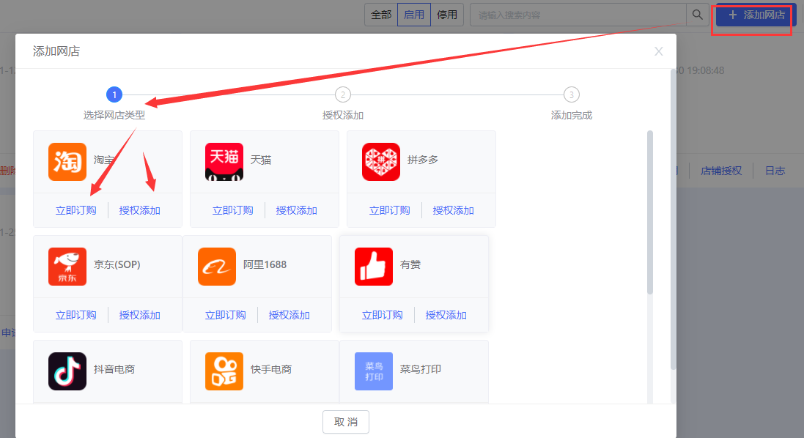Click 日志 link in background page
Viewport: 804px width, 438px height.
[x=775, y=171]
